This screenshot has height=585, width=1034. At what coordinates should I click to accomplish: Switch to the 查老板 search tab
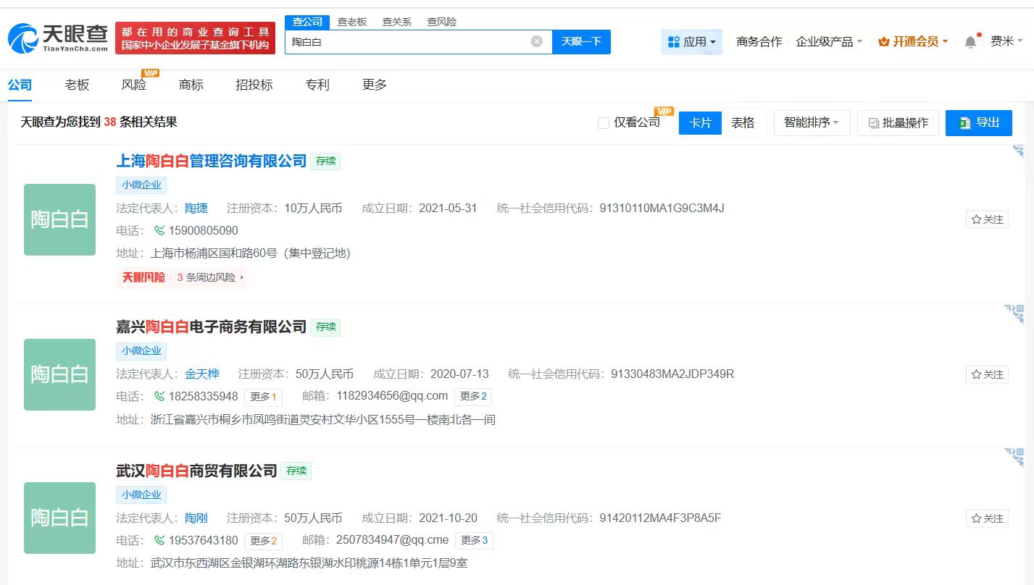(x=352, y=22)
